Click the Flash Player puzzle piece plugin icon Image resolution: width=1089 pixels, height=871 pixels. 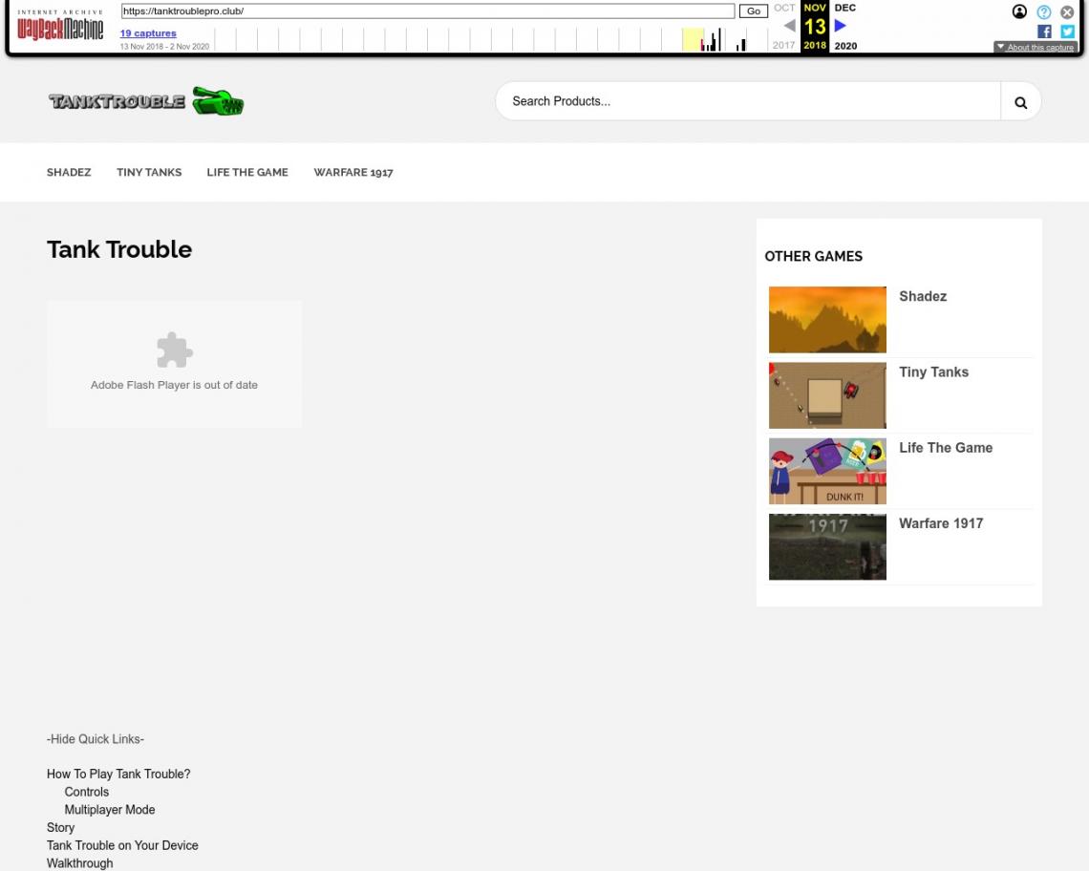tap(174, 351)
